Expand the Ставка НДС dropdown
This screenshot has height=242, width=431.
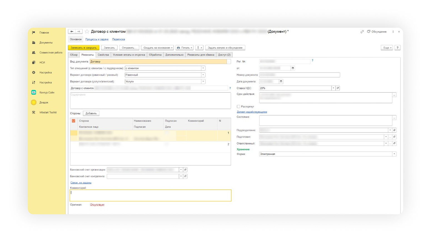pyautogui.click(x=333, y=88)
